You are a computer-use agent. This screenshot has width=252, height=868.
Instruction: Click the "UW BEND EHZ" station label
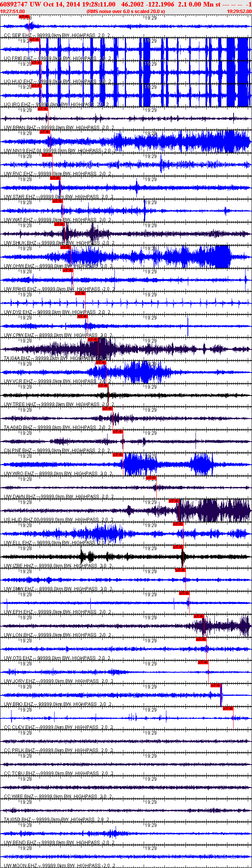[x=20, y=843]
